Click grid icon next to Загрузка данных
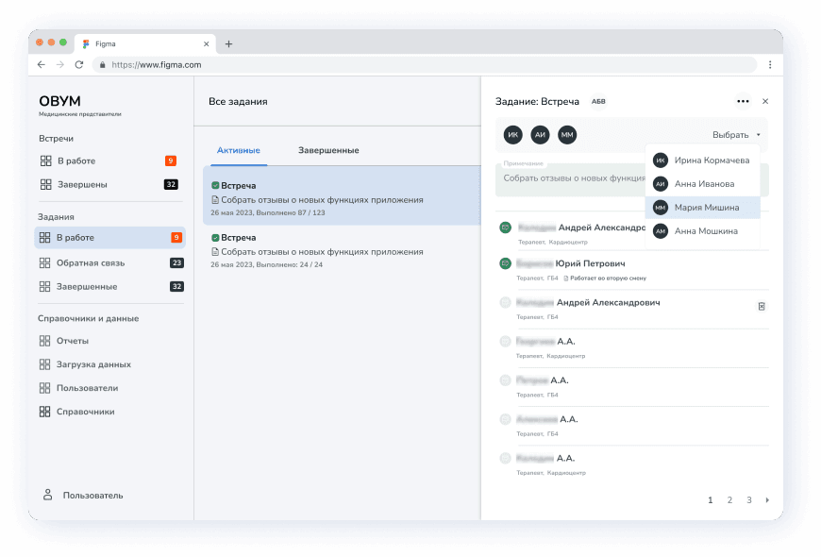 coord(45,364)
